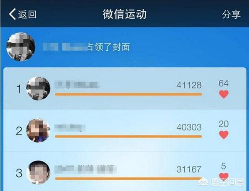Select orange progress bar of rank 2
The image size is (249, 191).
tap(129, 137)
